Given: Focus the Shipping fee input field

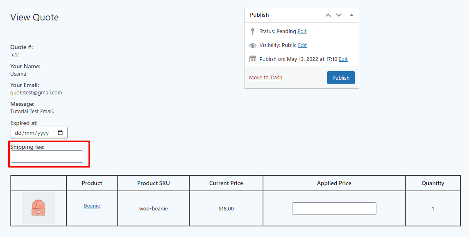Looking at the screenshot, I should 47,157.
